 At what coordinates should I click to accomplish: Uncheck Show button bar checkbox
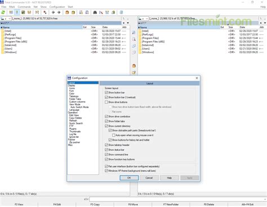pos(106,92)
